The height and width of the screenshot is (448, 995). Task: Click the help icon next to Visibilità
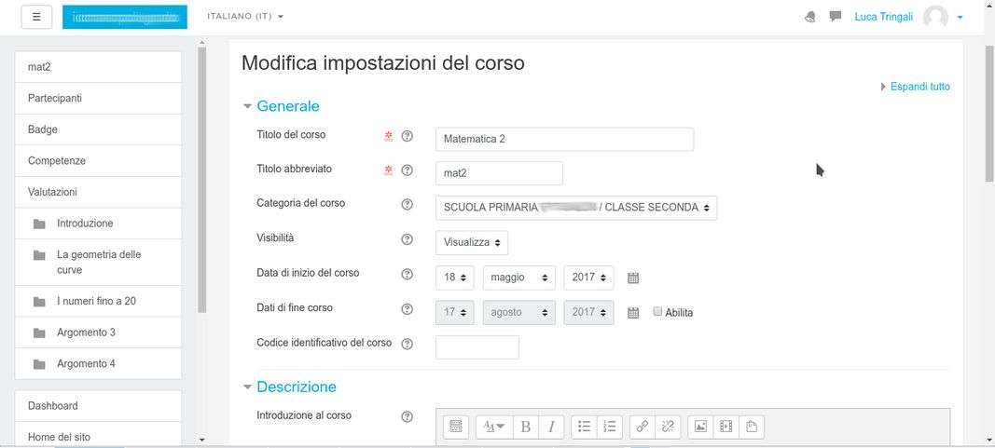pos(407,239)
